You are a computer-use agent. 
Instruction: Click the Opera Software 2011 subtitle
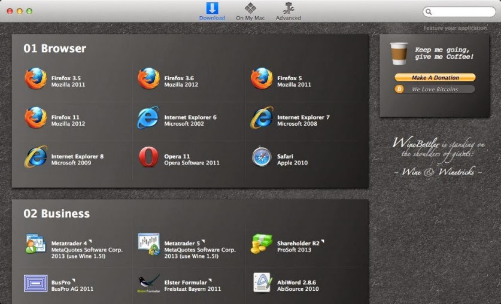(192, 163)
